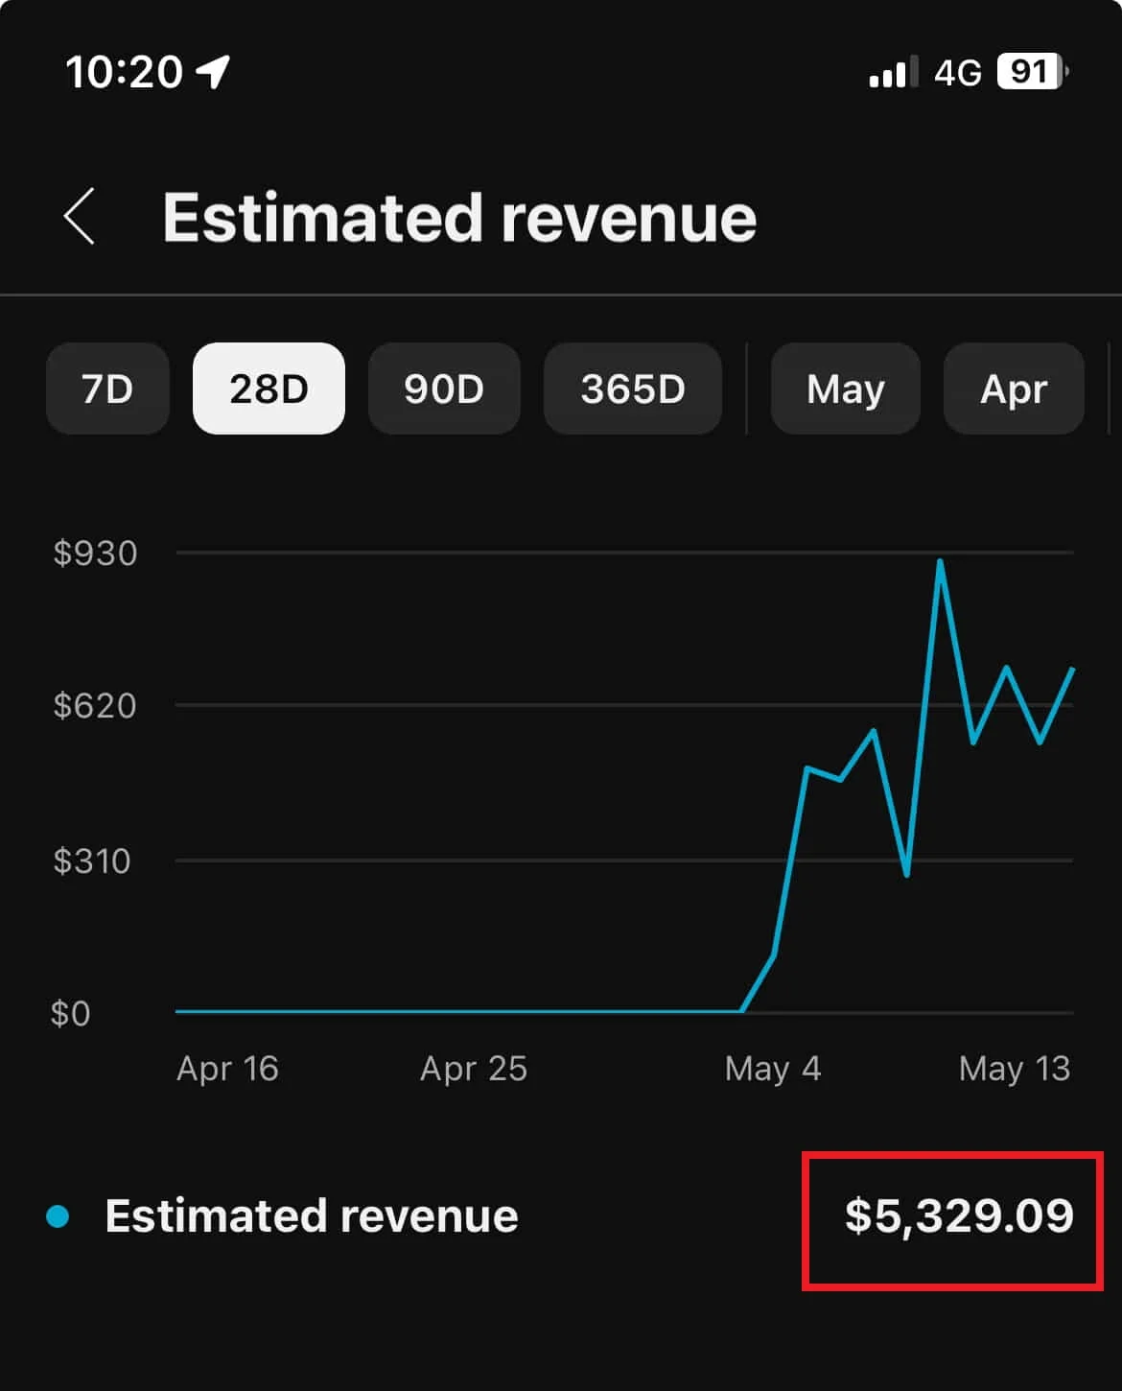1122x1391 pixels.
Task: Tap the blue Estimated revenue legend dot
Action: 58,1216
